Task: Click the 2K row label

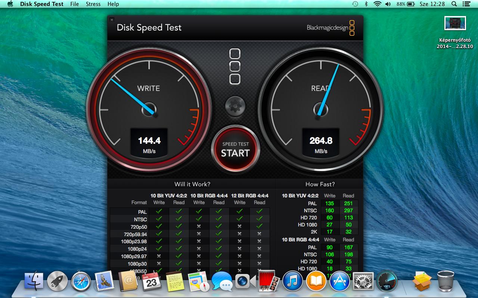Action: 313,232
